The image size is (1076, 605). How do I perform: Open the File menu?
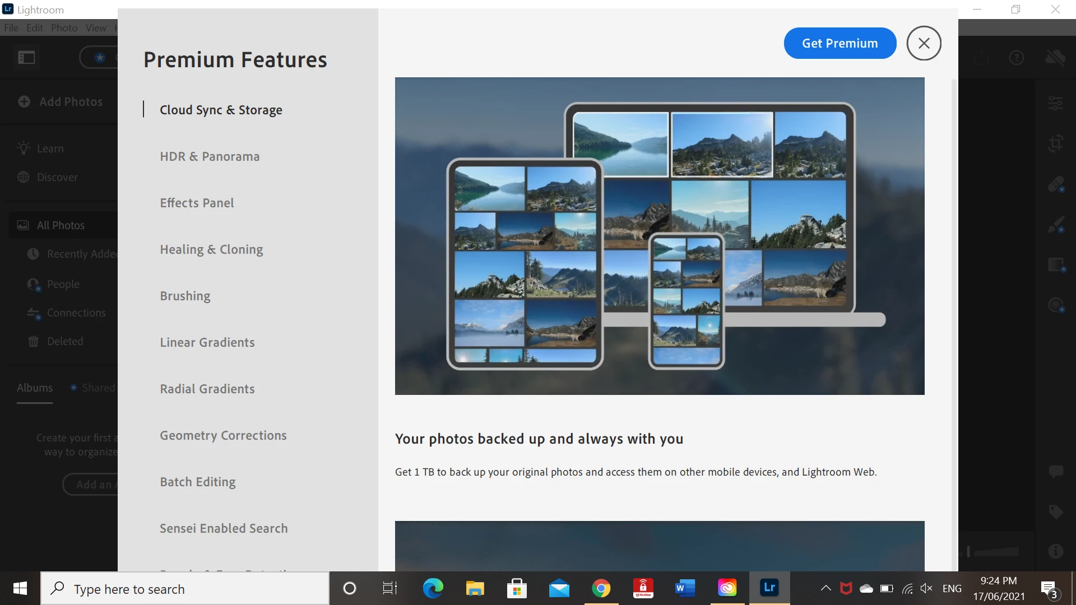click(x=11, y=27)
